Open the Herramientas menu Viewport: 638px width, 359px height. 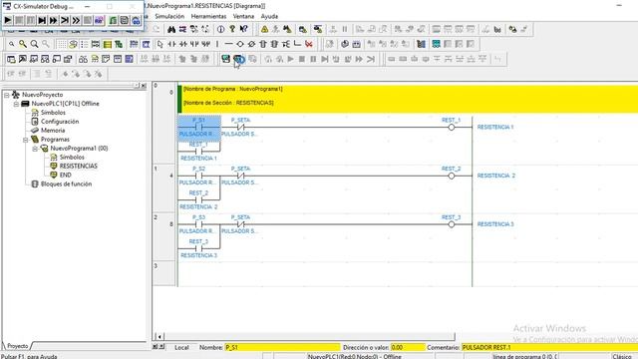click(208, 16)
